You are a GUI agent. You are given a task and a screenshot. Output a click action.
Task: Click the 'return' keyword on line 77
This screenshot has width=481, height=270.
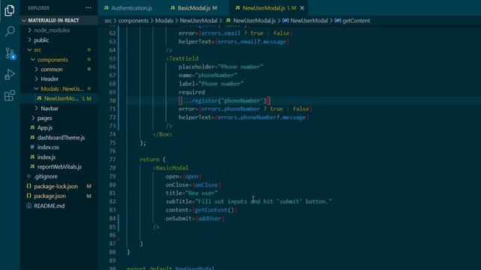click(x=150, y=160)
